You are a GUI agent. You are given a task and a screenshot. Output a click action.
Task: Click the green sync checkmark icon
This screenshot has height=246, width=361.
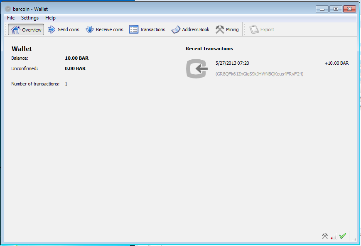coord(343,236)
